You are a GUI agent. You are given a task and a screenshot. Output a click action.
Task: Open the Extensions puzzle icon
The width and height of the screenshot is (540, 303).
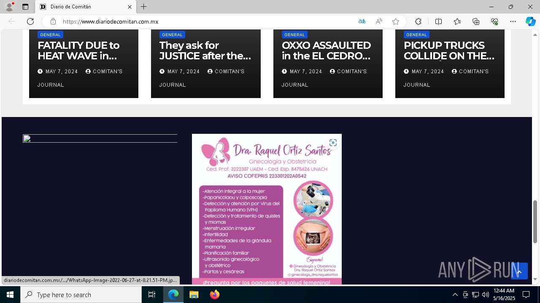pyautogui.click(x=418, y=21)
